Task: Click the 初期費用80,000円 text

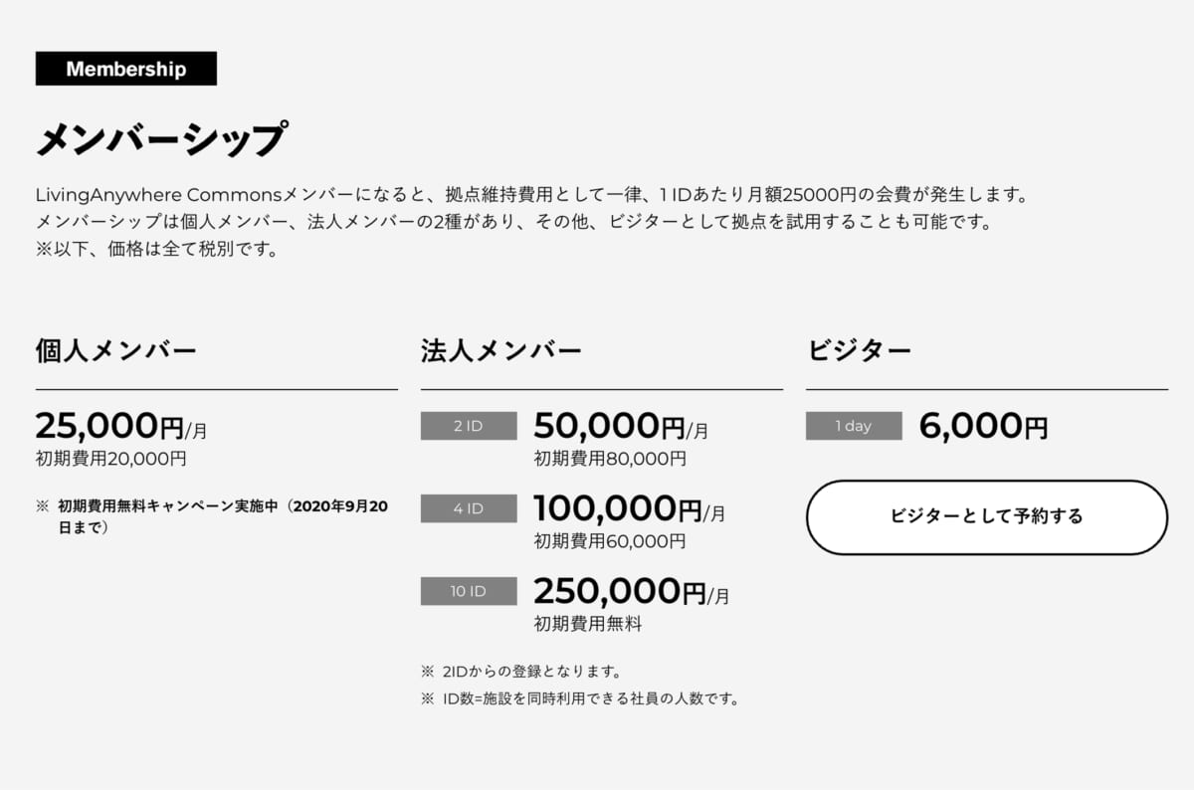Action: (x=610, y=459)
